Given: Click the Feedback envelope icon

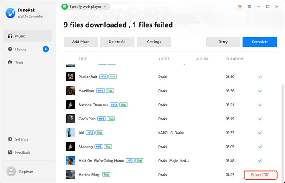Looking at the screenshot, I should (x=10, y=152).
